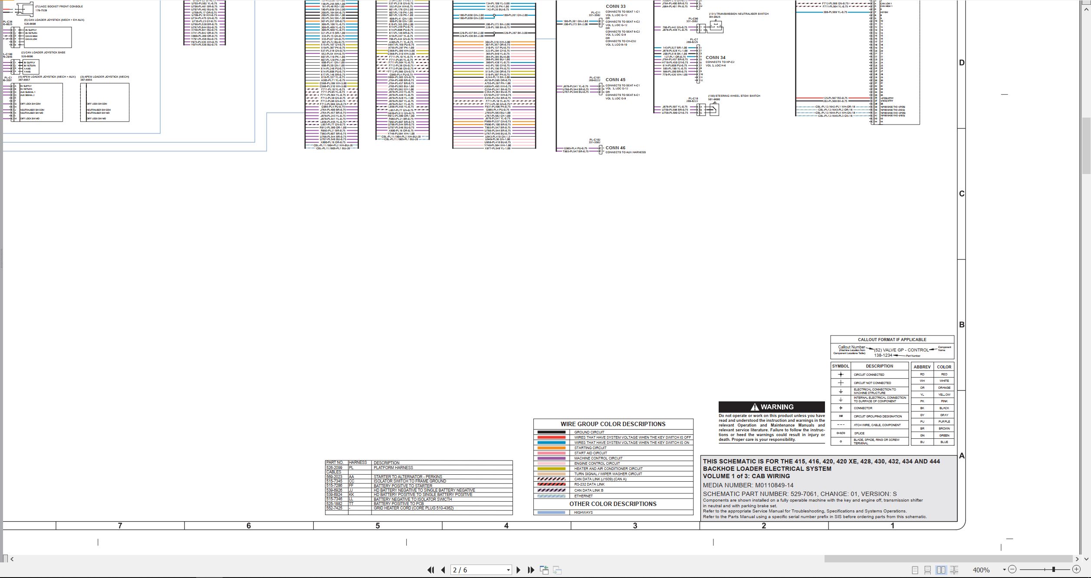This screenshot has width=1091, height=578.
Task: Open the page number dropdown
Action: pyautogui.click(x=508, y=570)
